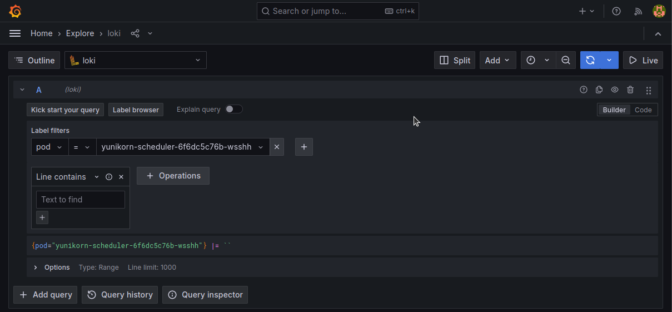The width and height of the screenshot is (672, 312).
Task: Duplicate query A with copy icon
Action: [599, 90]
